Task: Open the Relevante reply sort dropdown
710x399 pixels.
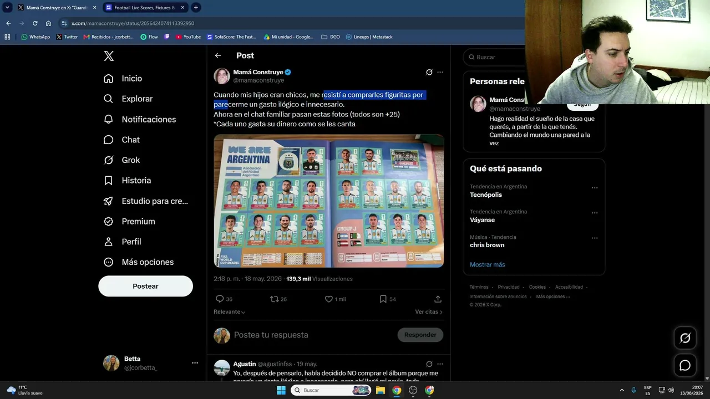Action: tap(230, 312)
